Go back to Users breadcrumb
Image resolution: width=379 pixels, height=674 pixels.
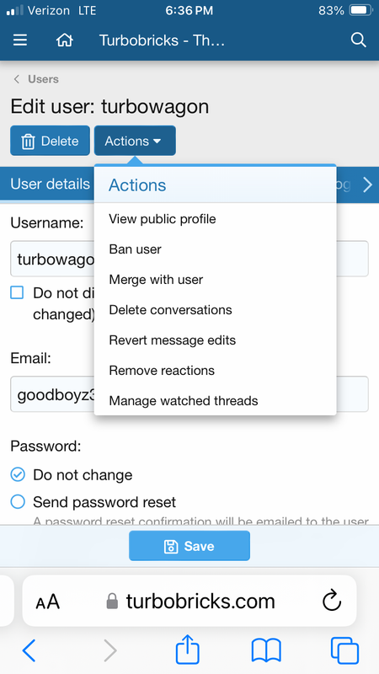tap(43, 79)
